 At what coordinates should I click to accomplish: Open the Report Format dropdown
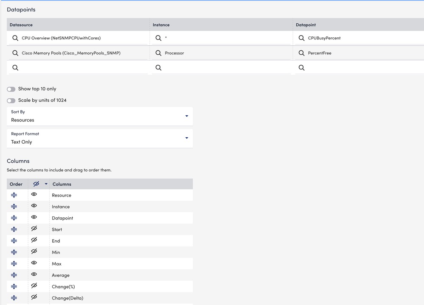point(100,138)
